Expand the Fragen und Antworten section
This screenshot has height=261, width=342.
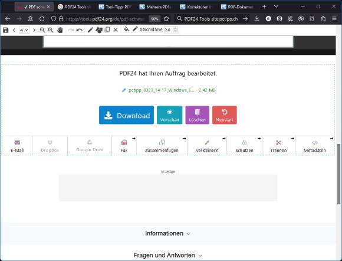[167, 255]
